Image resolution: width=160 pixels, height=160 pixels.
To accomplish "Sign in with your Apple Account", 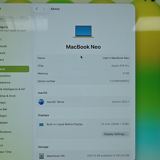I will pos(13,29).
